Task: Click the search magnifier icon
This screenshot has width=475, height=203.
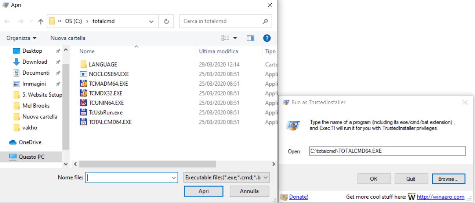Action: point(265,21)
